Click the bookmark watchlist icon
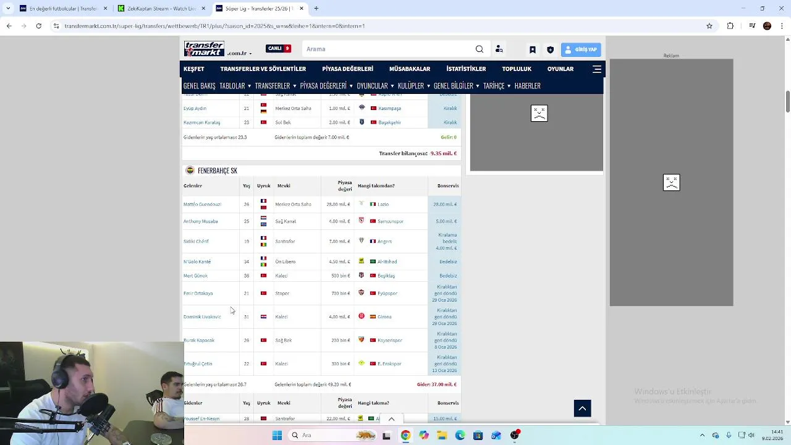Viewport: 791px width, 445px height. click(x=533, y=49)
